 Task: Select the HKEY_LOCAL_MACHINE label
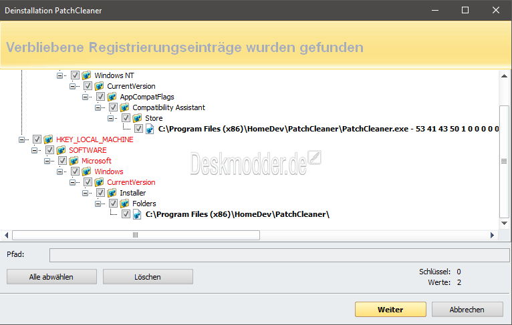pyautogui.click(x=95, y=139)
